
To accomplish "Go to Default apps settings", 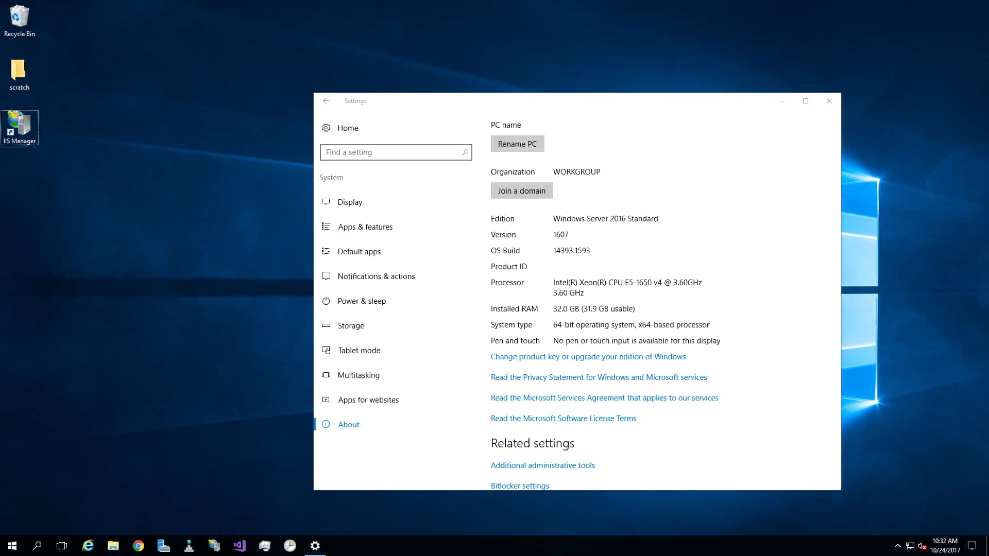I will pyautogui.click(x=359, y=251).
